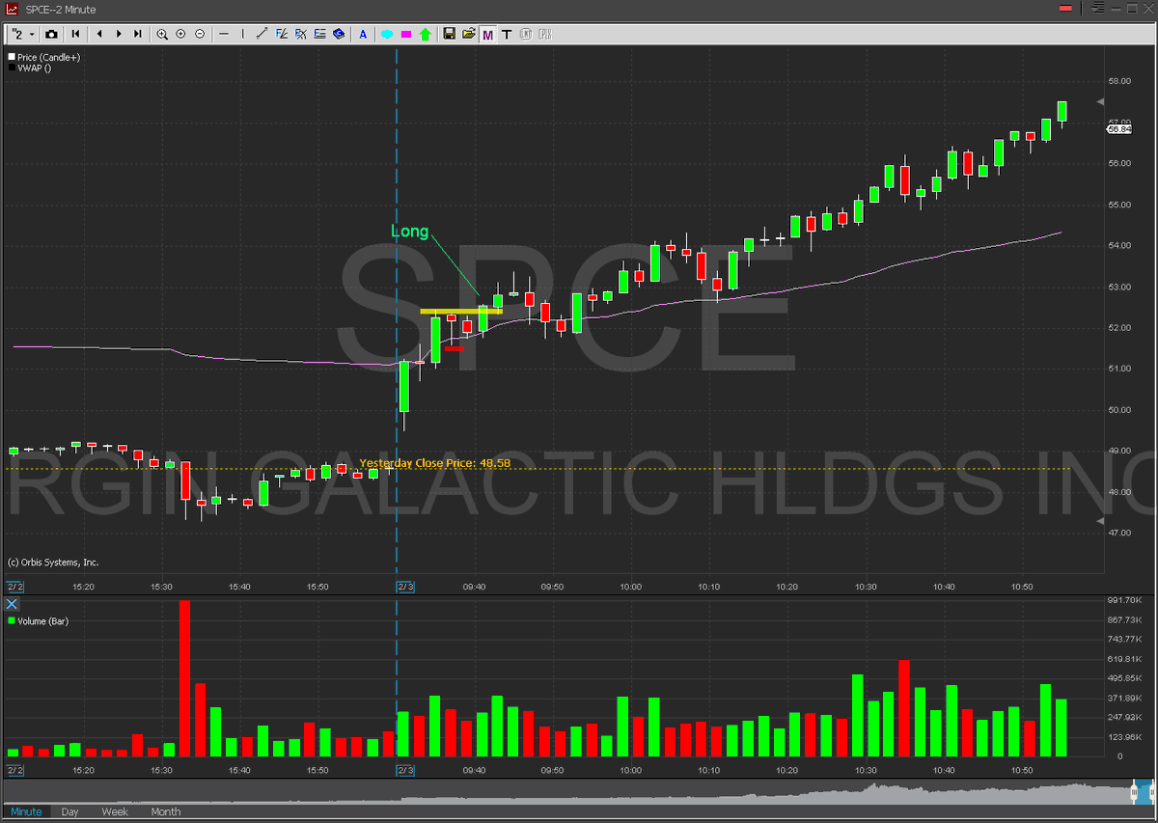Select the diagonal trend line tool

(262, 34)
